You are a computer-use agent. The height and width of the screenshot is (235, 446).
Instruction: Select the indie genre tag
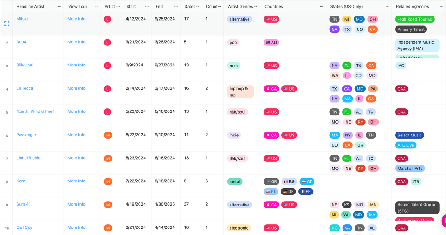coord(234,135)
